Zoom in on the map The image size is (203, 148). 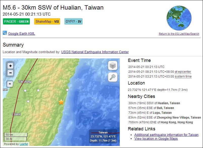[10, 66]
